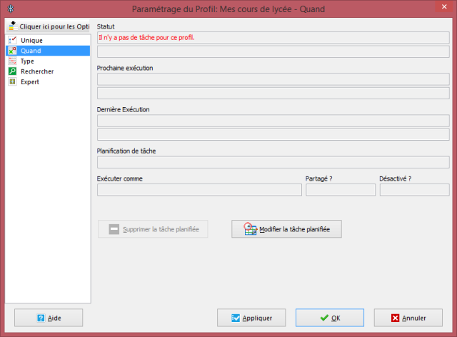This screenshot has height=337, width=457.
Task: Open the Rechercher magnifier section
Action: pos(12,71)
